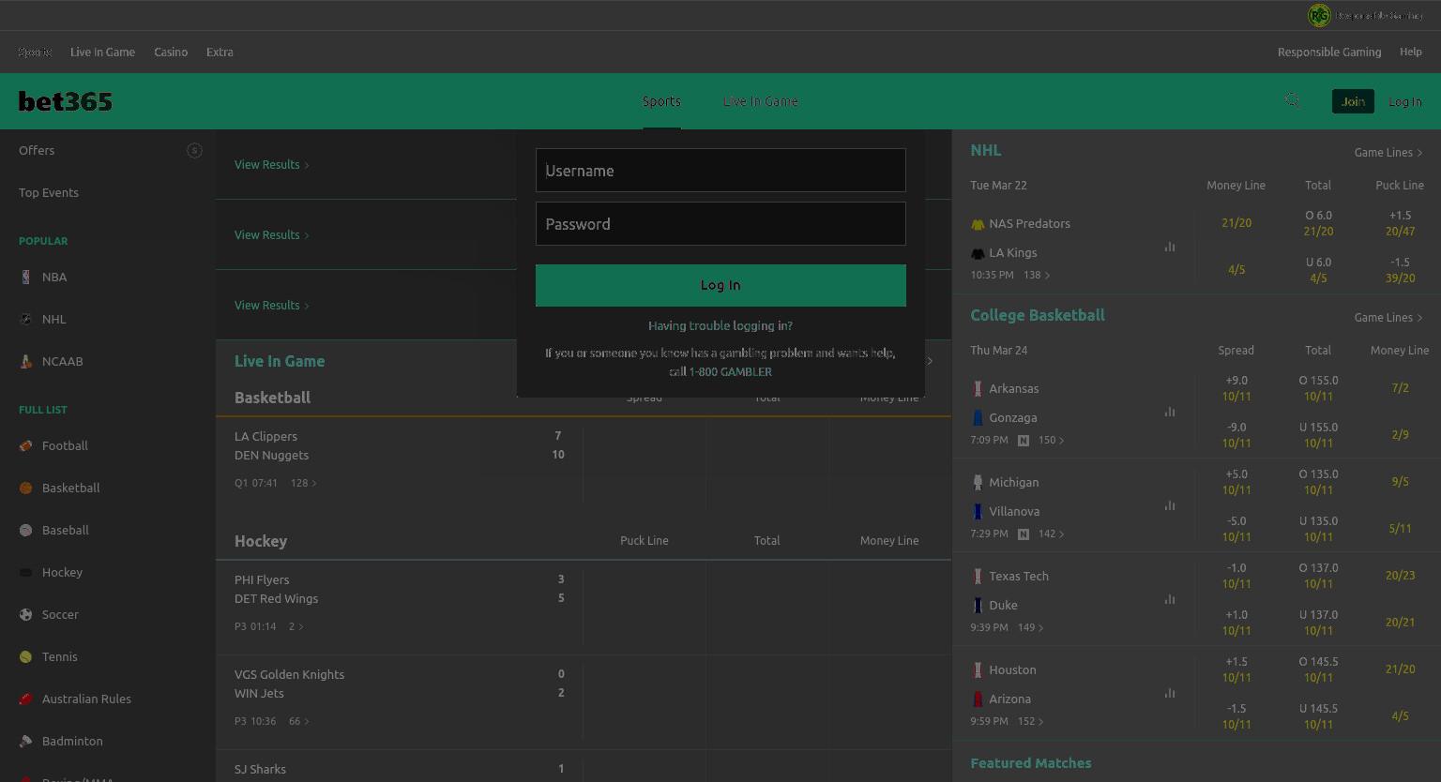1441x782 pixels.
Task: Select the NBA sidebar icon
Action: pyautogui.click(x=25, y=277)
